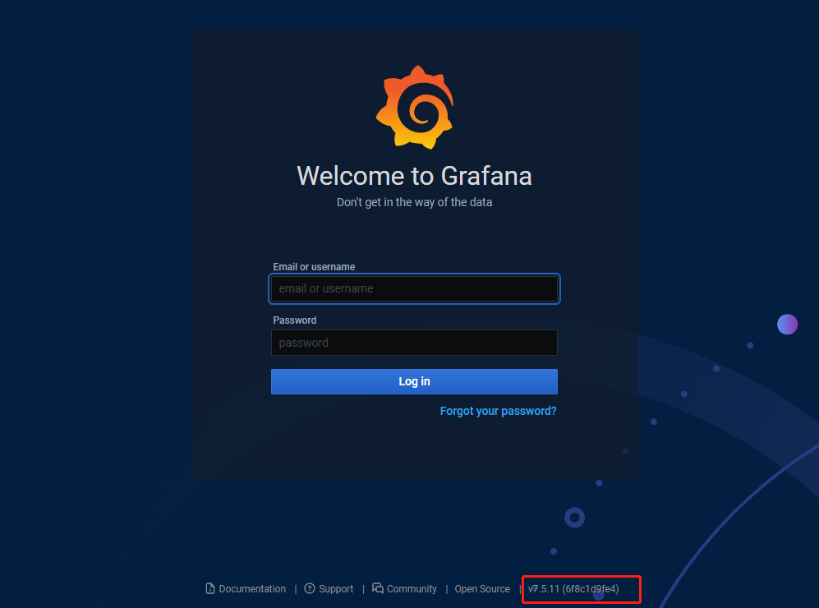
Task: Visit the Community link
Action: [x=412, y=588]
